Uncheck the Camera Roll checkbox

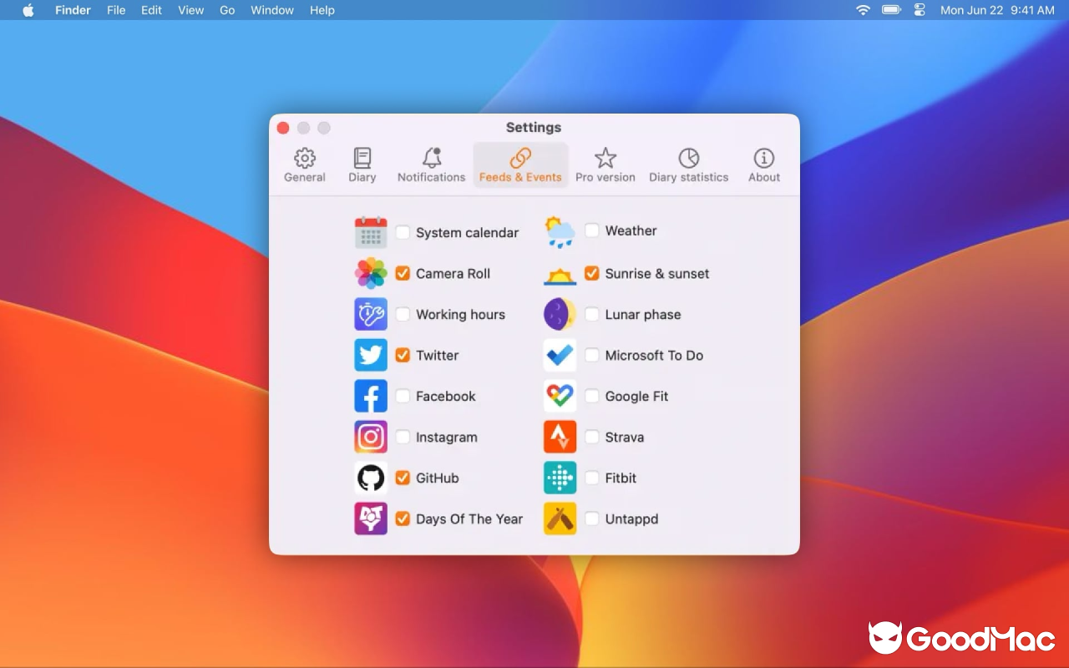click(403, 273)
